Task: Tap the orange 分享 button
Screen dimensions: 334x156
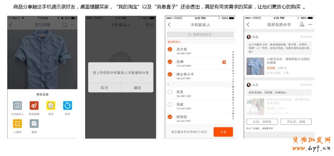Action: 223,132
